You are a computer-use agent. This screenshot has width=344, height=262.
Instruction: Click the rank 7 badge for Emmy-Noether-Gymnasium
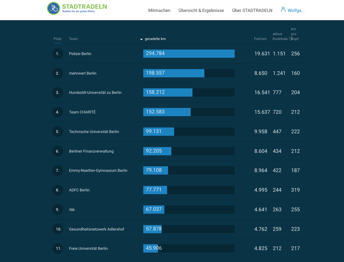click(57, 170)
